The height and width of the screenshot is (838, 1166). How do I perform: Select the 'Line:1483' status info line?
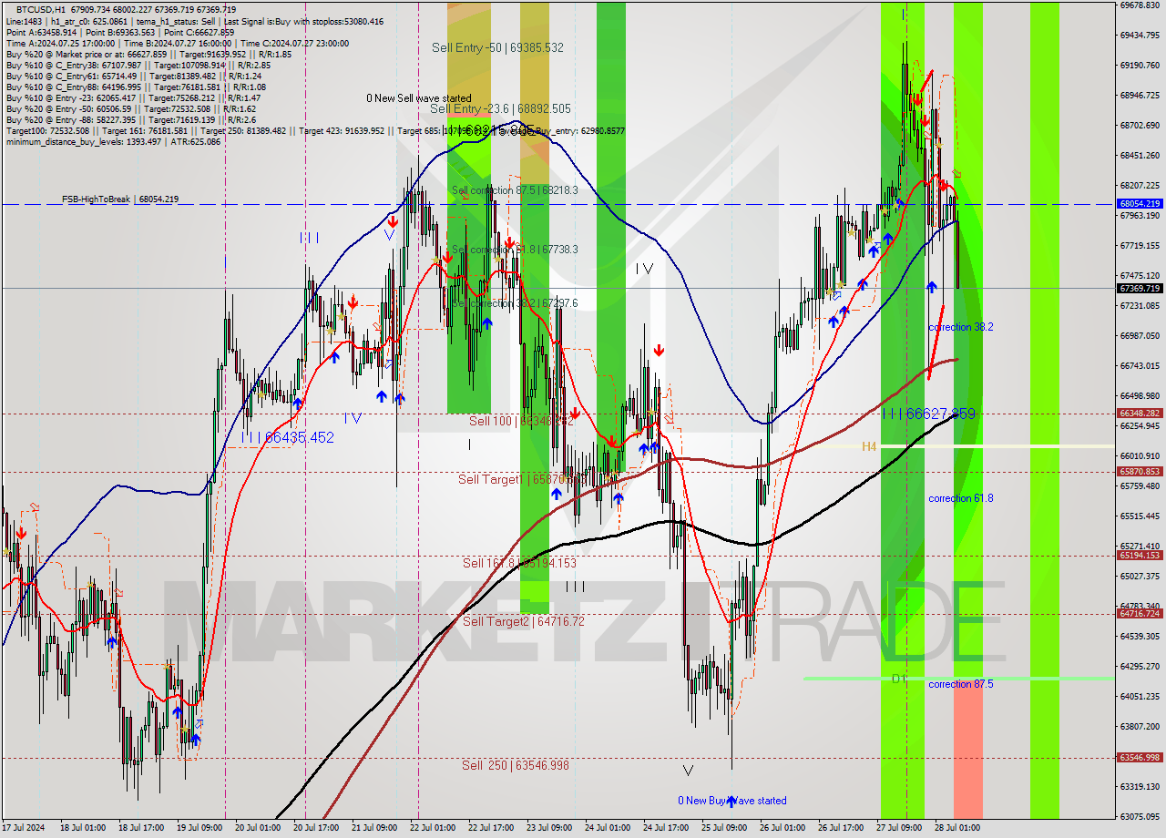coord(194,21)
